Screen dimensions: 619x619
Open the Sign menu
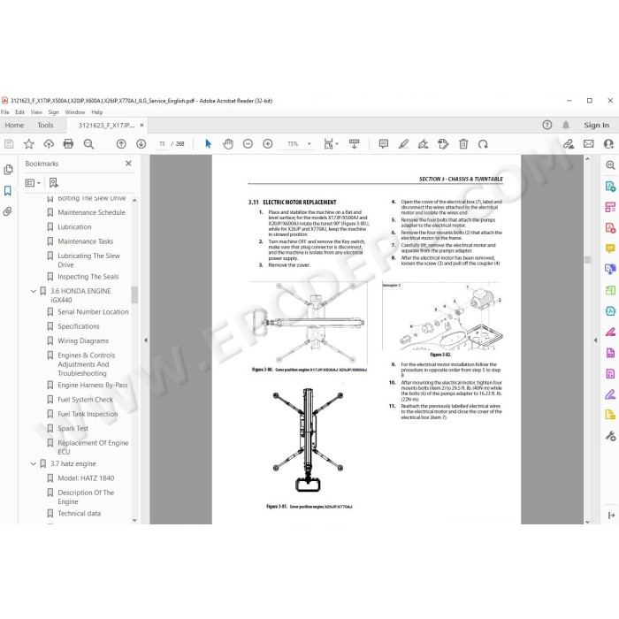tap(53, 112)
